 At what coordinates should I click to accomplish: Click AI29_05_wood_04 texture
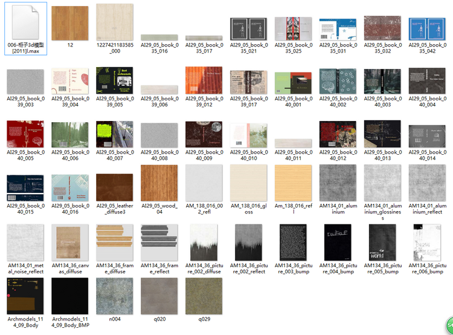[159, 183]
